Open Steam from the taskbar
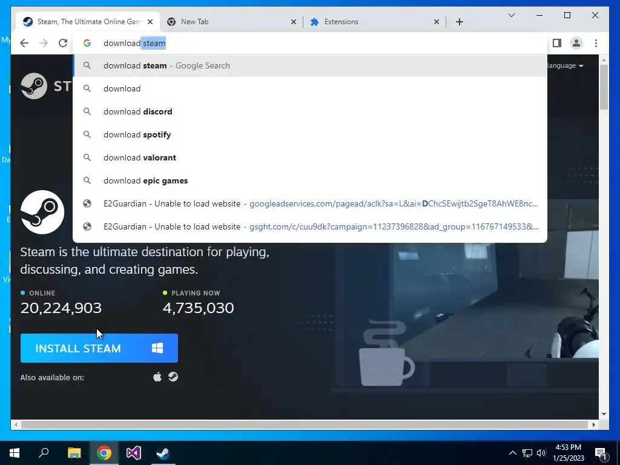Screen dimensions: 620x465 (163, 453)
